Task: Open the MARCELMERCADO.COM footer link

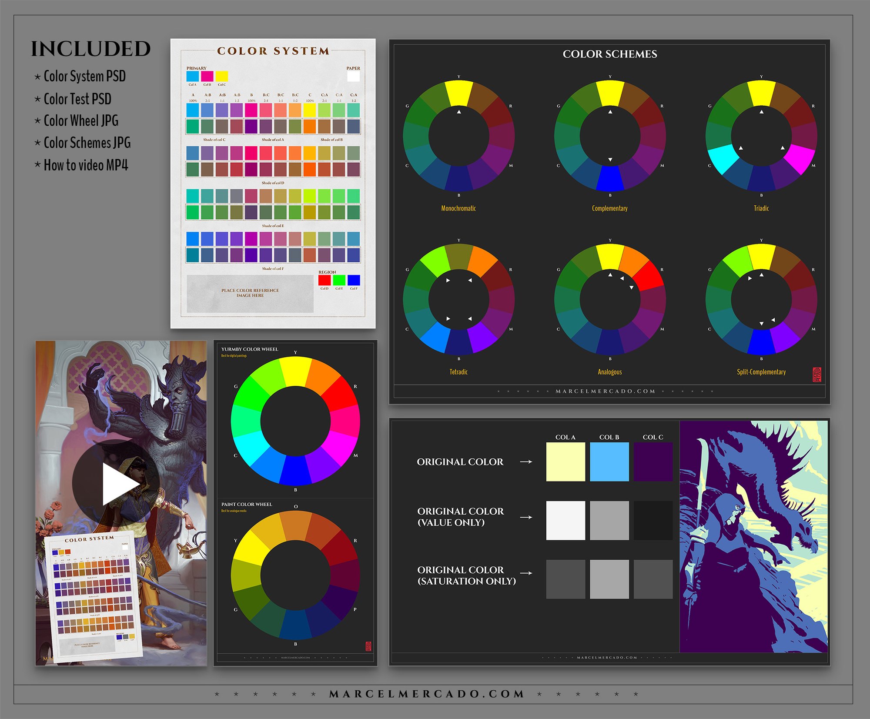Action: pyautogui.click(x=427, y=694)
